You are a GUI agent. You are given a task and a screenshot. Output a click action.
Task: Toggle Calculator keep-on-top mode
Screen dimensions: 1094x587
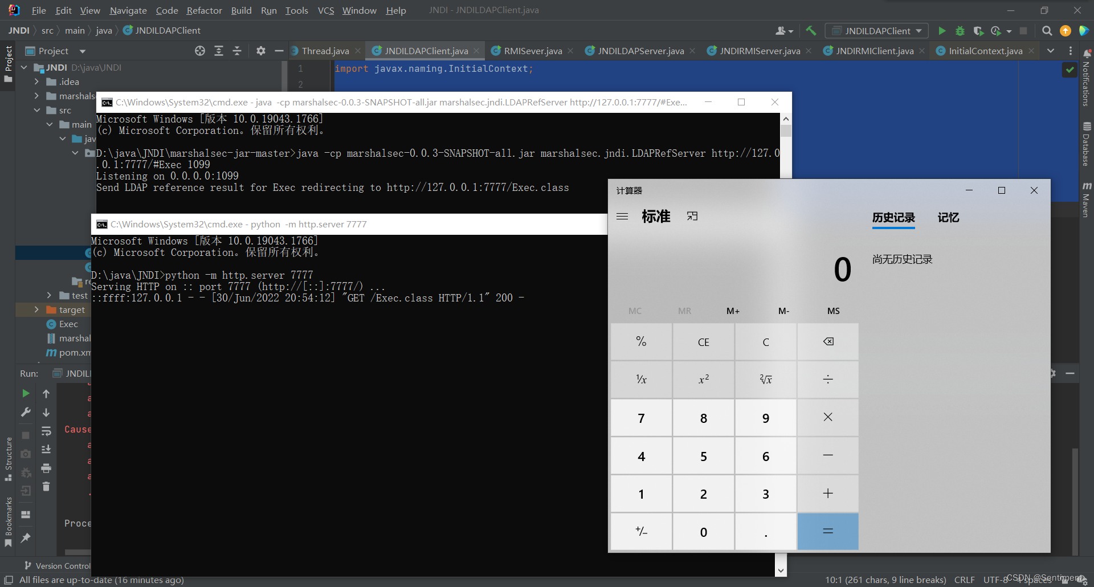pos(692,216)
